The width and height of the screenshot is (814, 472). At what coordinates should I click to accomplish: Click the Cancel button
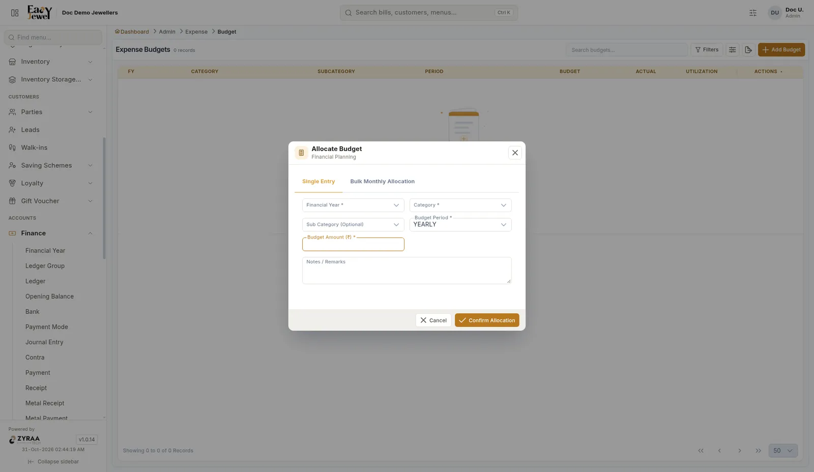click(x=433, y=320)
